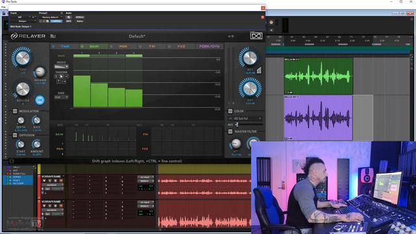This screenshot has width=416, height=234.
Task: Open the File menu
Action: 3,7
